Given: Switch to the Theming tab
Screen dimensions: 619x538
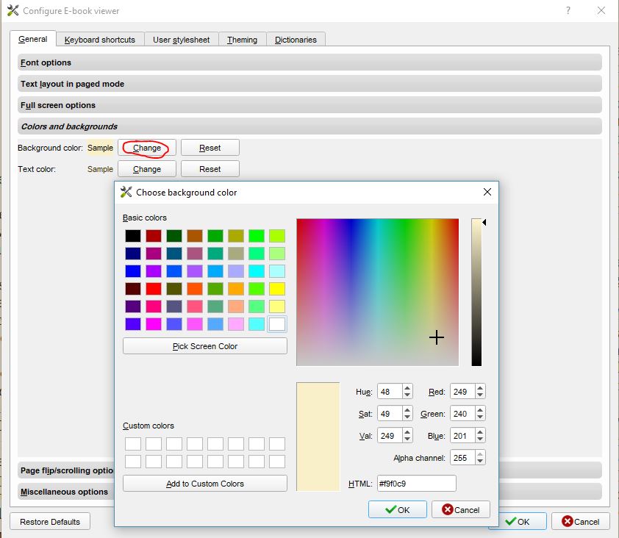Looking at the screenshot, I should click(242, 40).
